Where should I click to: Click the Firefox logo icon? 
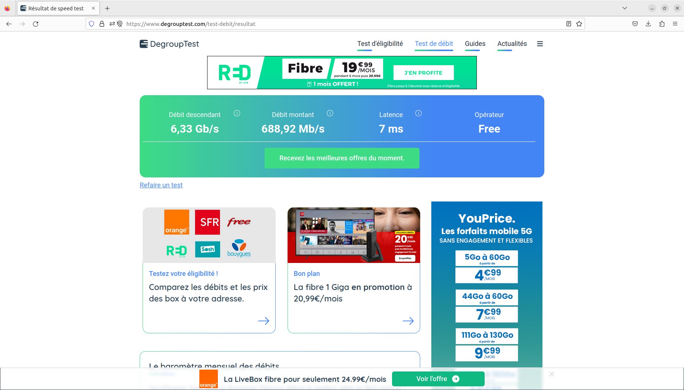click(x=7, y=8)
